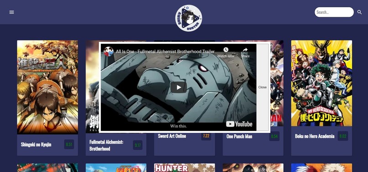The height and width of the screenshot is (172, 368).
Task: Open the Naruto poster in second row
Action: pos(116,168)
